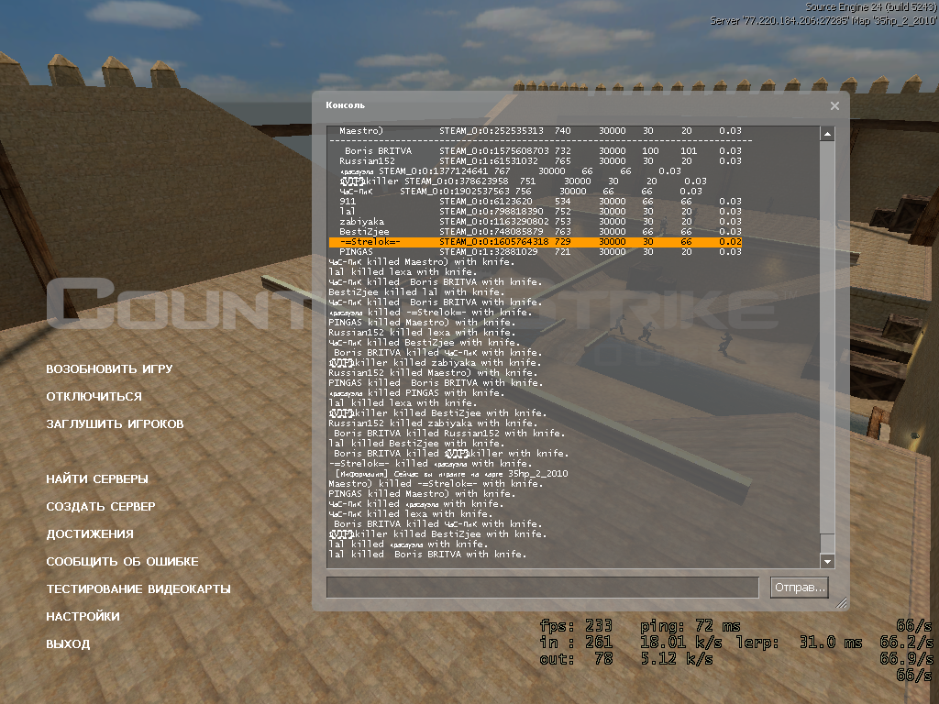Screen dimensions: 939x704
Task: Click line 'PINGAS killed Boris BRITVA with knife.'
Action: (x=436, y=382)
